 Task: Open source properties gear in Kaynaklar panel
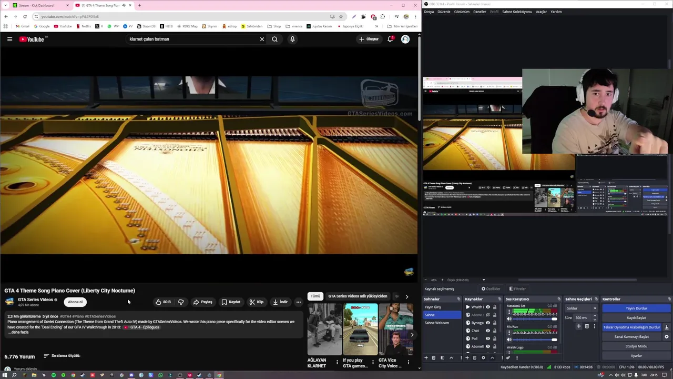coord(483,358)
